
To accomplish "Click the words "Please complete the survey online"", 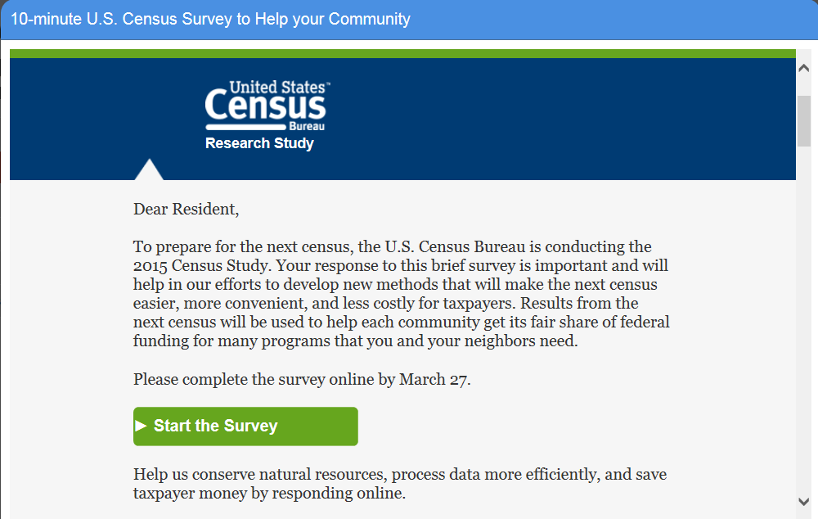I will coord(254,380).
